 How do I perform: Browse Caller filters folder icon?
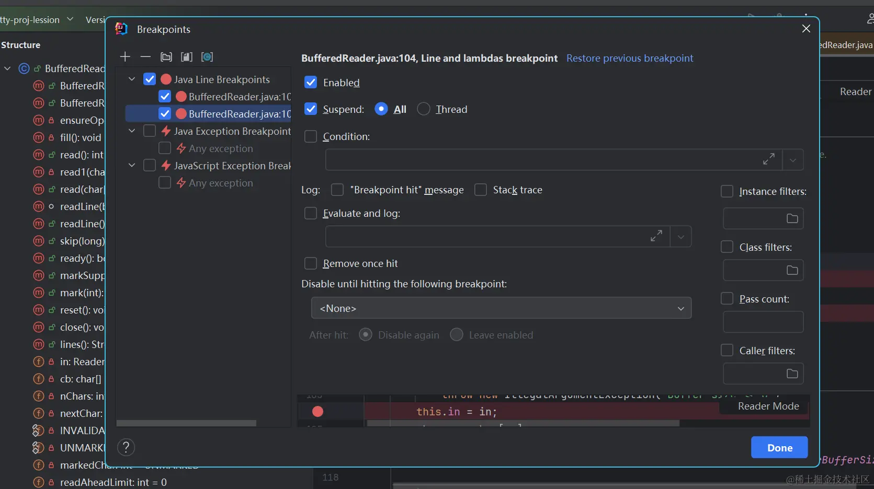[792, 374]
